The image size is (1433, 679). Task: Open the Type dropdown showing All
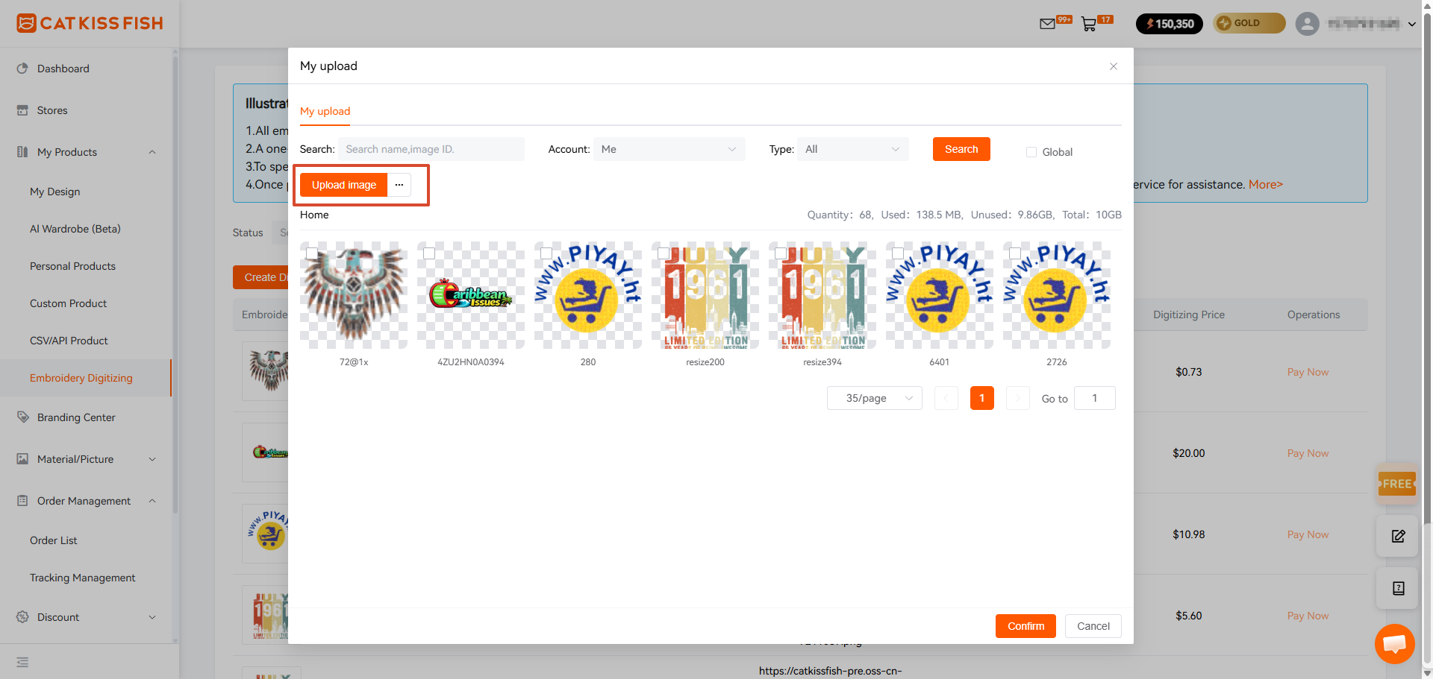click(x=853, y=149)
